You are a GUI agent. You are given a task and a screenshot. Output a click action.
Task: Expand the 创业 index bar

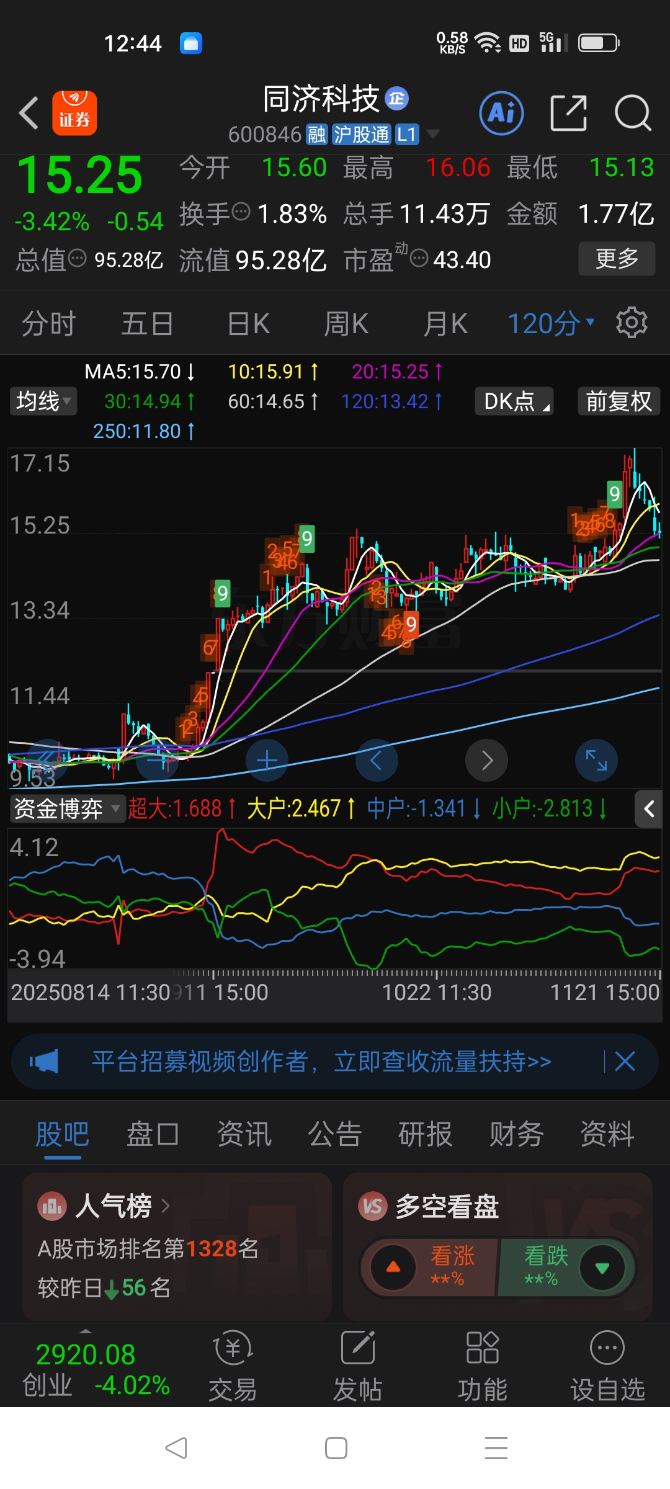click(86, 1331)
